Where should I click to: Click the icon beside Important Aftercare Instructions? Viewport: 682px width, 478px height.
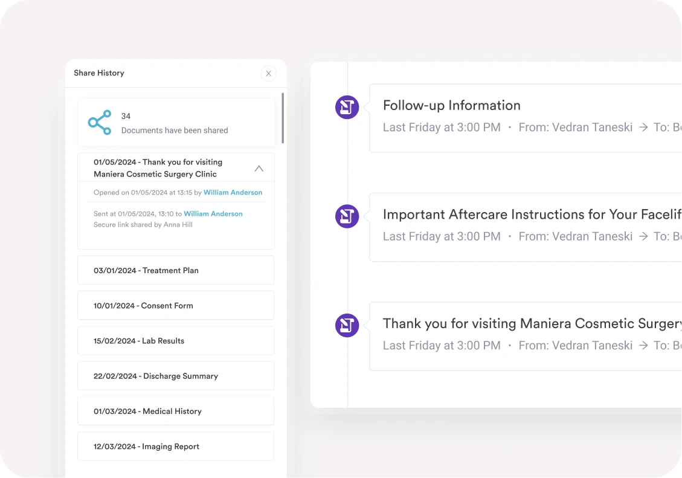coord(347,216)
